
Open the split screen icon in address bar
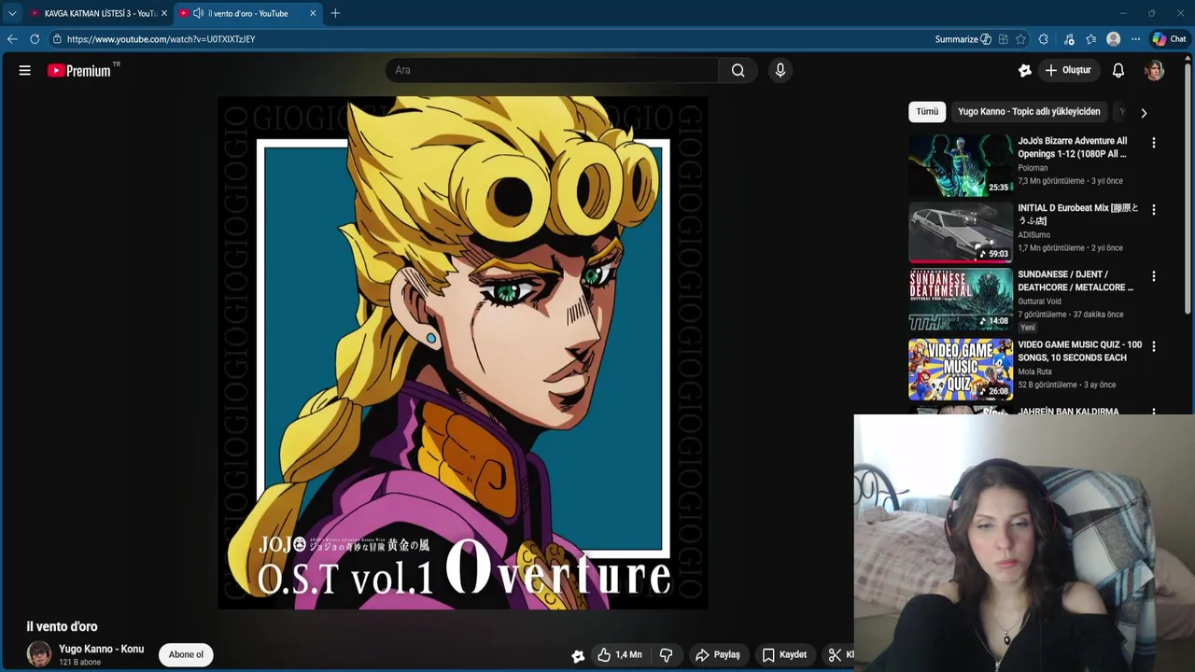pos(1003,39)
